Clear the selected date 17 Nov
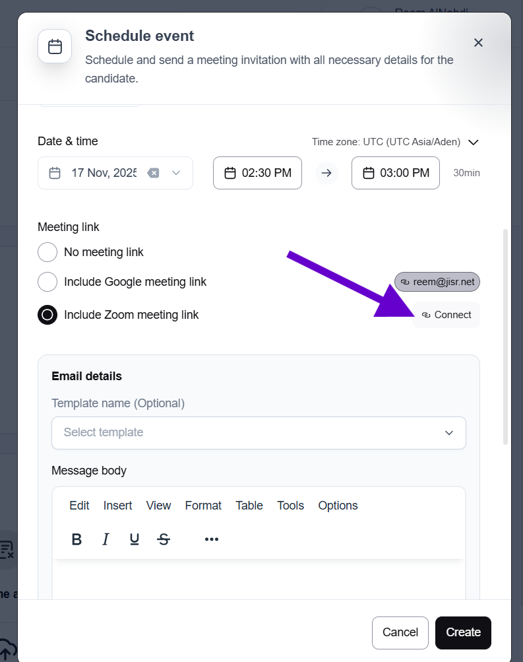The width and height of the screenshot is (523, 662). tap(153, 173)
